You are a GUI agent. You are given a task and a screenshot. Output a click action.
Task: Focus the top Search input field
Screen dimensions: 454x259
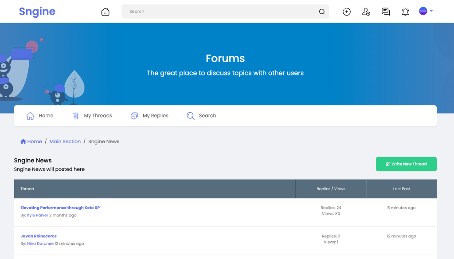click(225, 12)
